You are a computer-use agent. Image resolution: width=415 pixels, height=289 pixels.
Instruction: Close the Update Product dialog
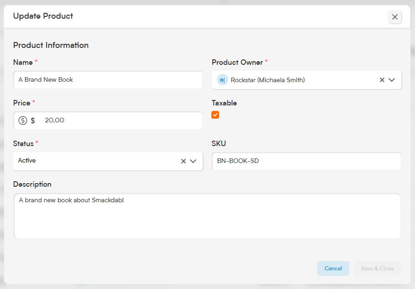(394, 17)
